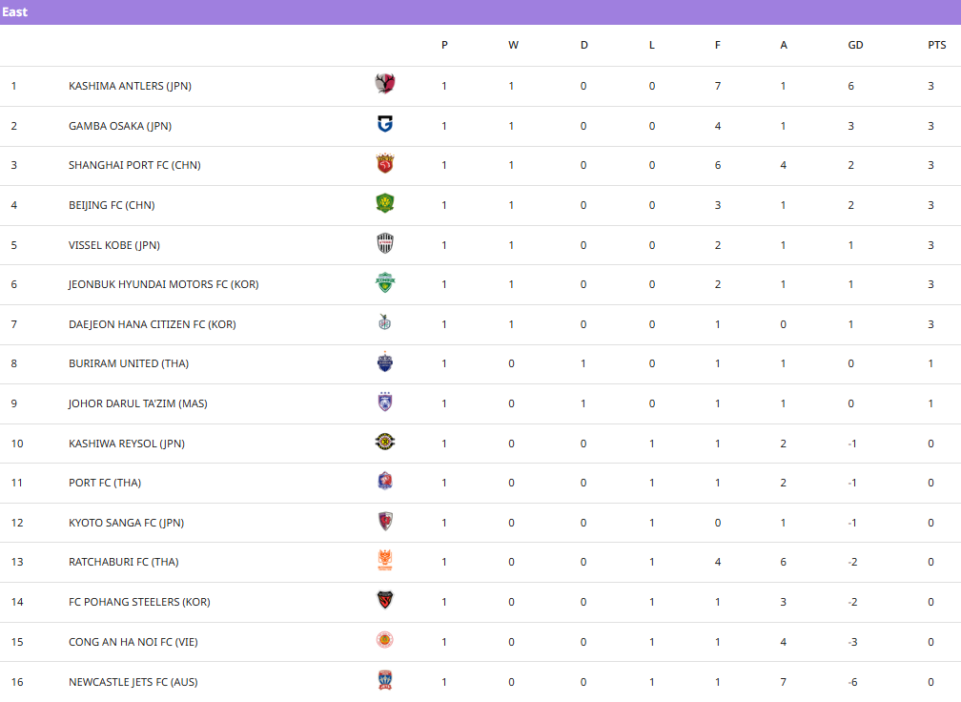
Task: Click the Kashiwa Reysol club crest
Action: (x=385, y=442)
